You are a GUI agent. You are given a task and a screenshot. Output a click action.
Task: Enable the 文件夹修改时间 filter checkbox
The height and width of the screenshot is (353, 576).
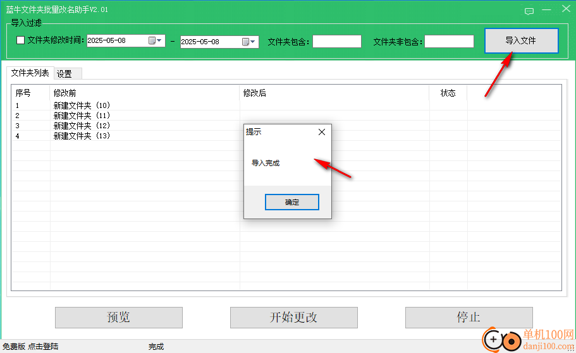[21, 40]
